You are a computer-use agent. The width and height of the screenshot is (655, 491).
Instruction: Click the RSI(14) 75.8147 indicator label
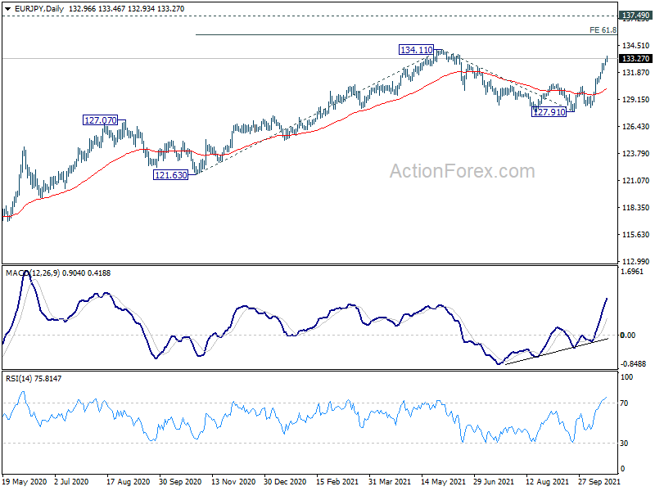pos(34,379)
